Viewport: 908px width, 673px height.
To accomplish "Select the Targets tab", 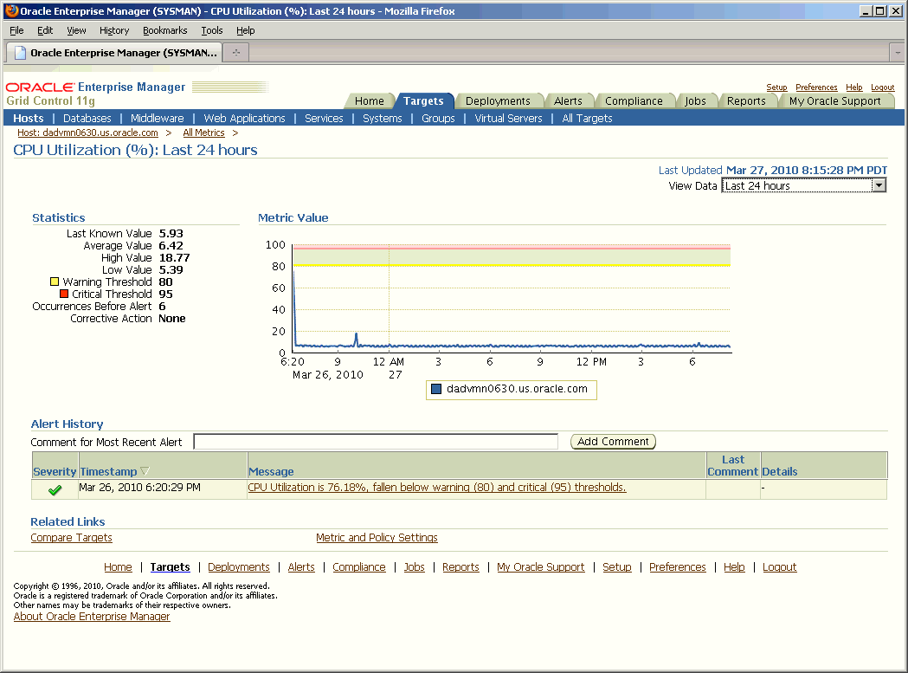I will [423, 100].
